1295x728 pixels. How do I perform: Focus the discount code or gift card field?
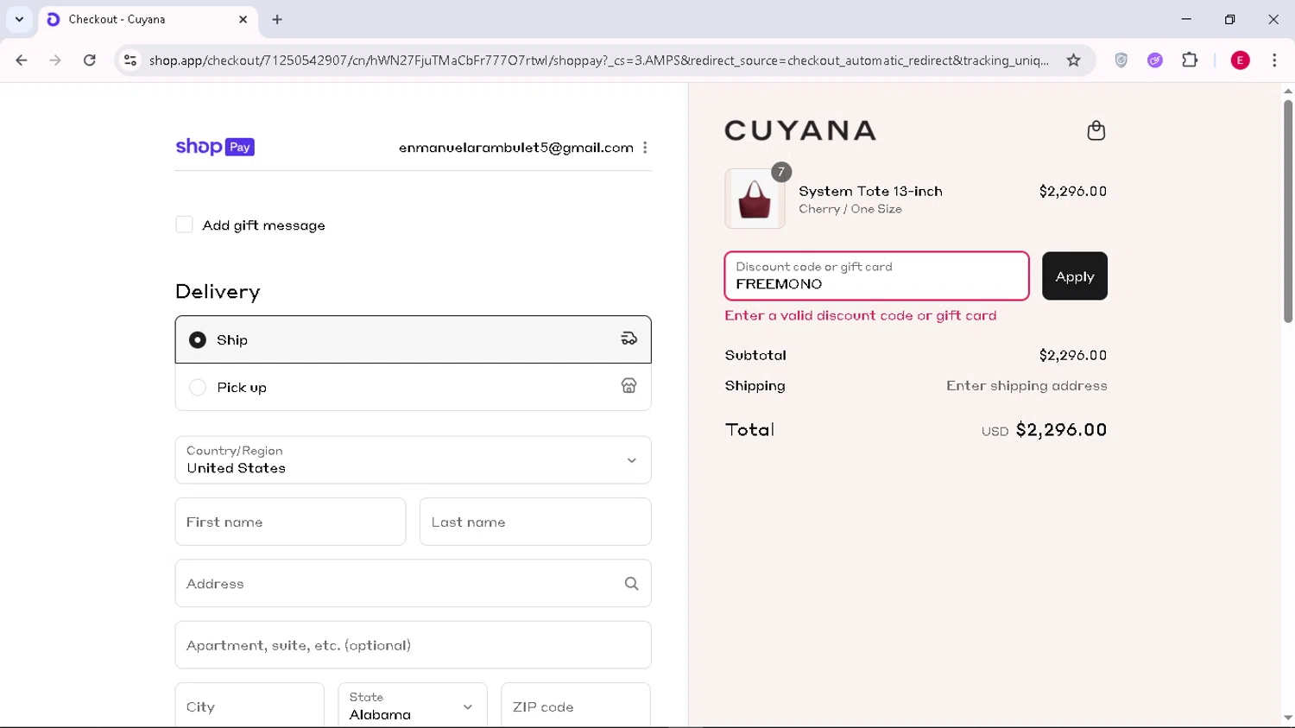[x=876, y=276]
